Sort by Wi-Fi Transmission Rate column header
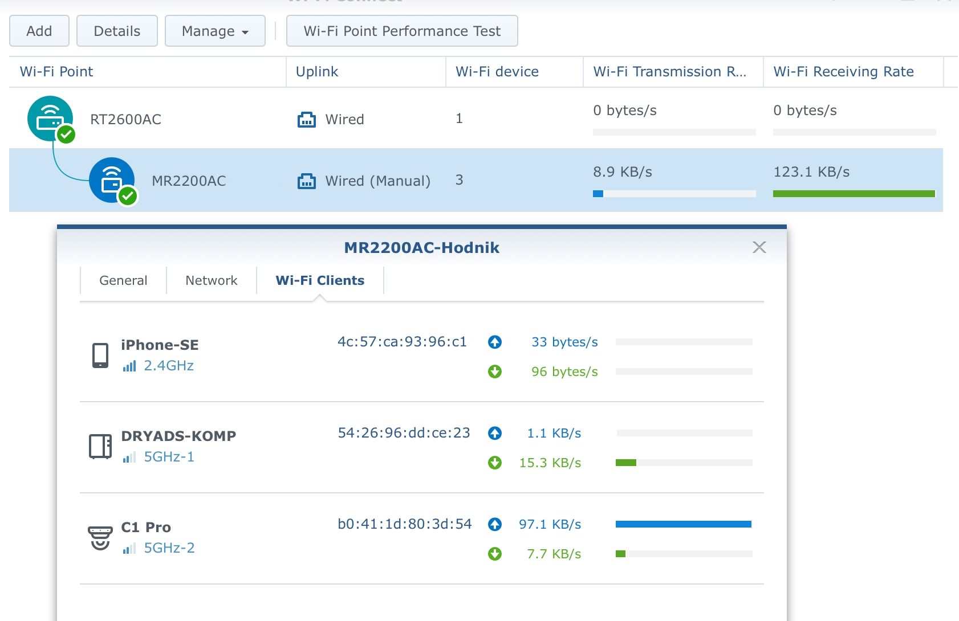 coord(673,72)
